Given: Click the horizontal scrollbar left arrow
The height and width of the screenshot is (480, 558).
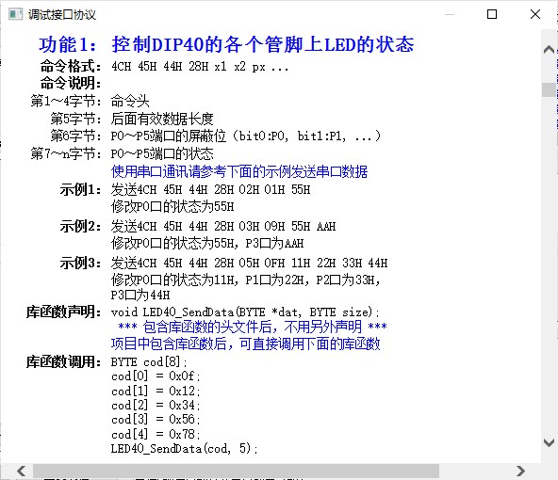Looking at the screenshot, I should (22, 472).
